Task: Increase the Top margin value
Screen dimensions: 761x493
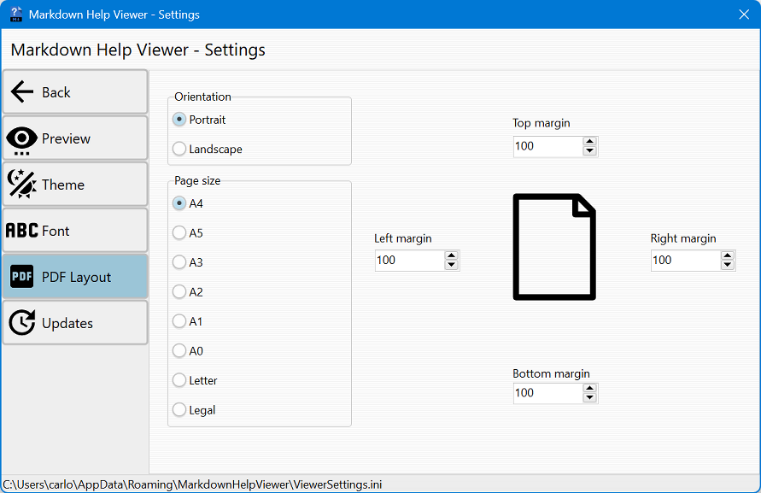Action: point(589,141)
